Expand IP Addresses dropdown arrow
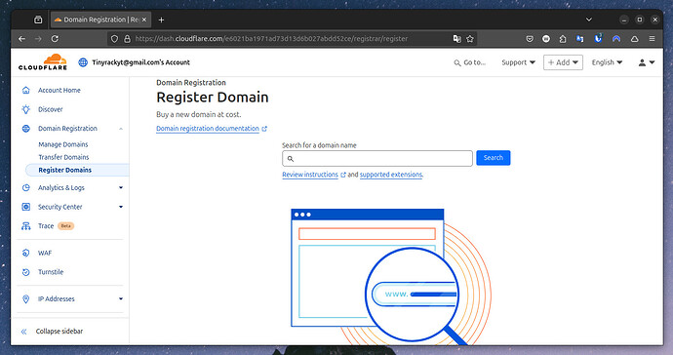The width and height of the screenshot is (673, 355). tap(121, 298)
